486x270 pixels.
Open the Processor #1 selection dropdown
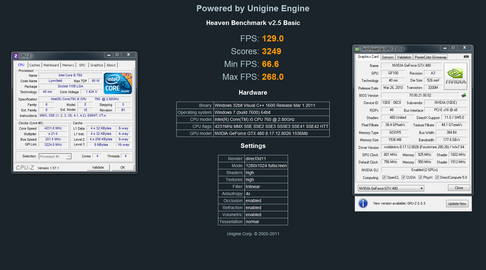[55, 156]
